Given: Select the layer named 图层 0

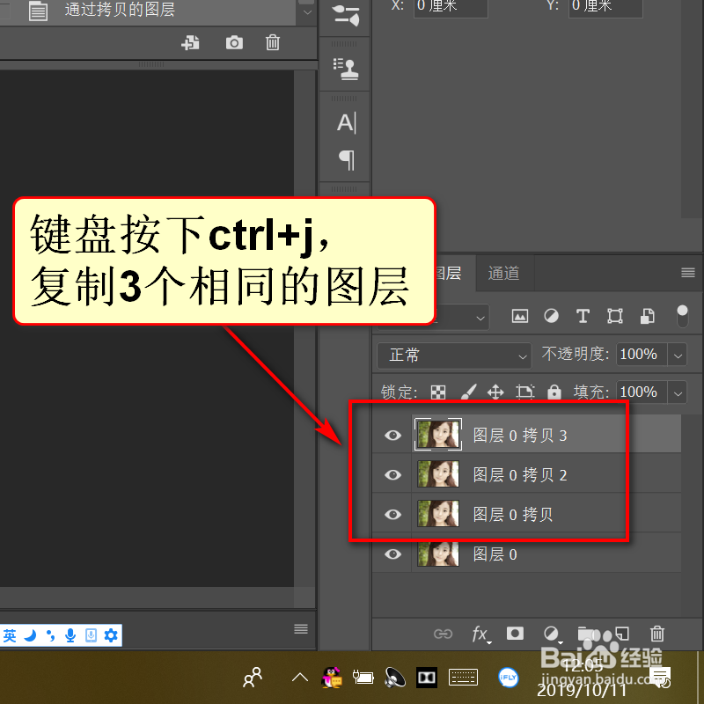Looking at the screenshot, I should [526, 554].
